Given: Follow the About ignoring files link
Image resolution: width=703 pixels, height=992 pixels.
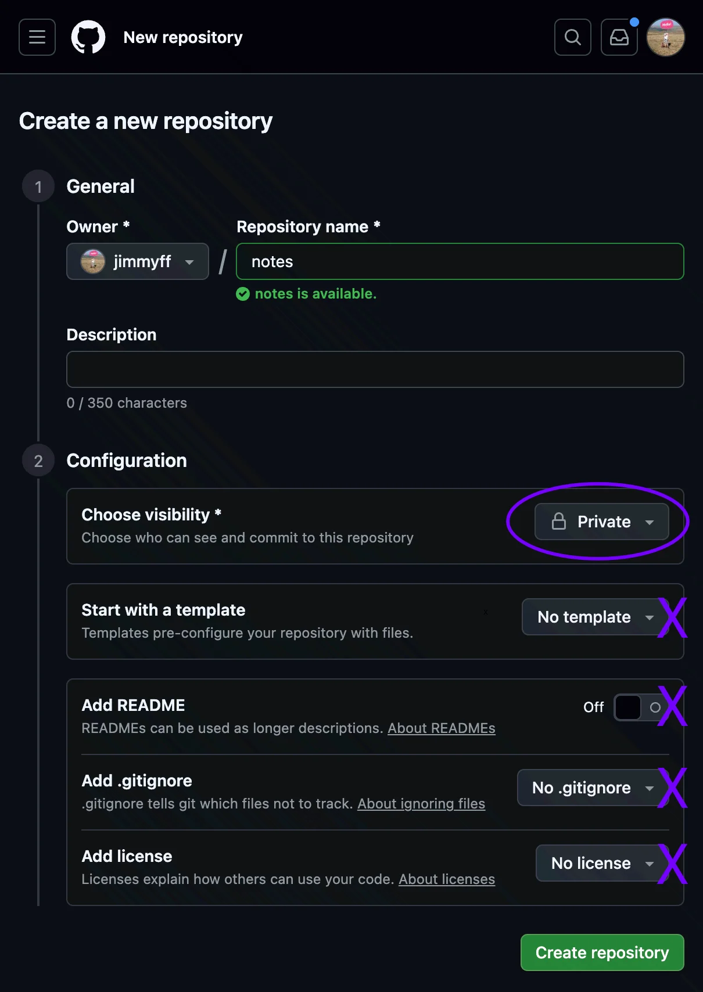Looking at the screenshot, I should (421, 804).
